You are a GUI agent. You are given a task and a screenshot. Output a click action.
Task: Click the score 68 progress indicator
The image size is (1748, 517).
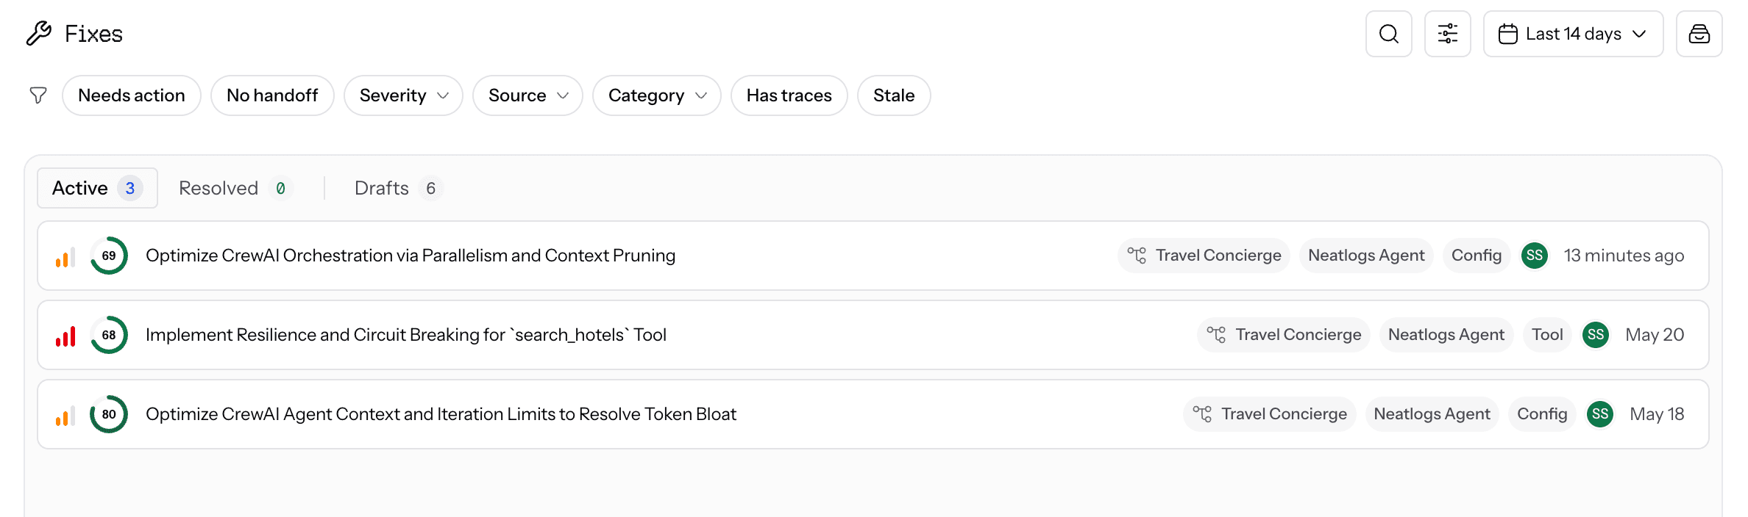[109, 335]
